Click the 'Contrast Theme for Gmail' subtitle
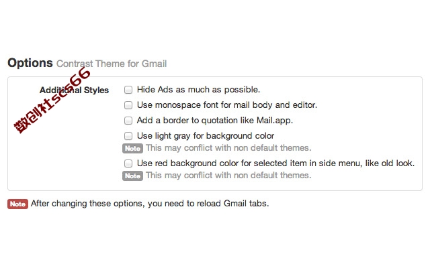Image resolution: width=430 pixels, height=268 pixels. [112, 64]
